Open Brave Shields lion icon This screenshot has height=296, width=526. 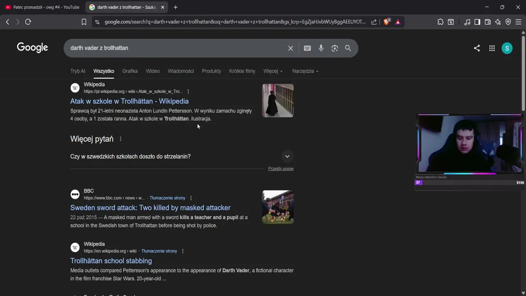click(x=387, y=22)
